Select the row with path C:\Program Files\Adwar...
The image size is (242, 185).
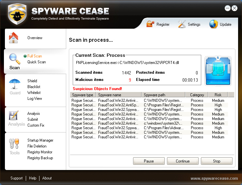tap(149, 128)
